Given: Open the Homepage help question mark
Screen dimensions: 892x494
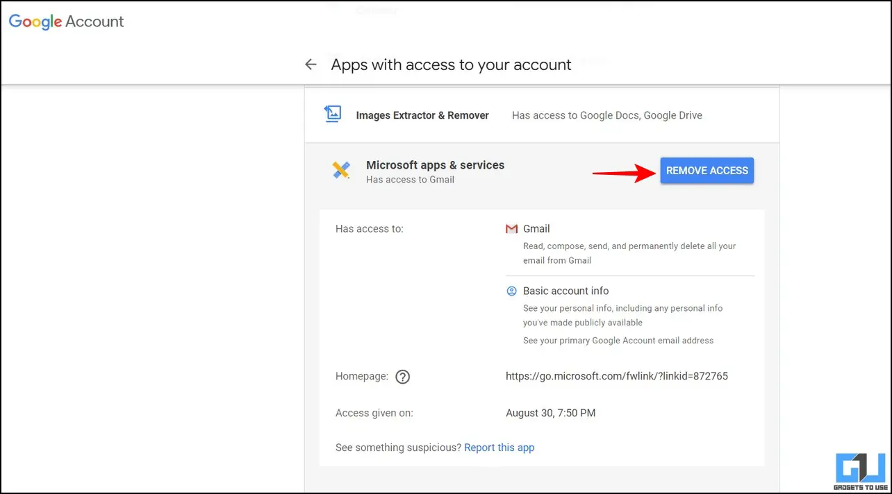Looking at the screenshot, I should click(x=403, y=377).
